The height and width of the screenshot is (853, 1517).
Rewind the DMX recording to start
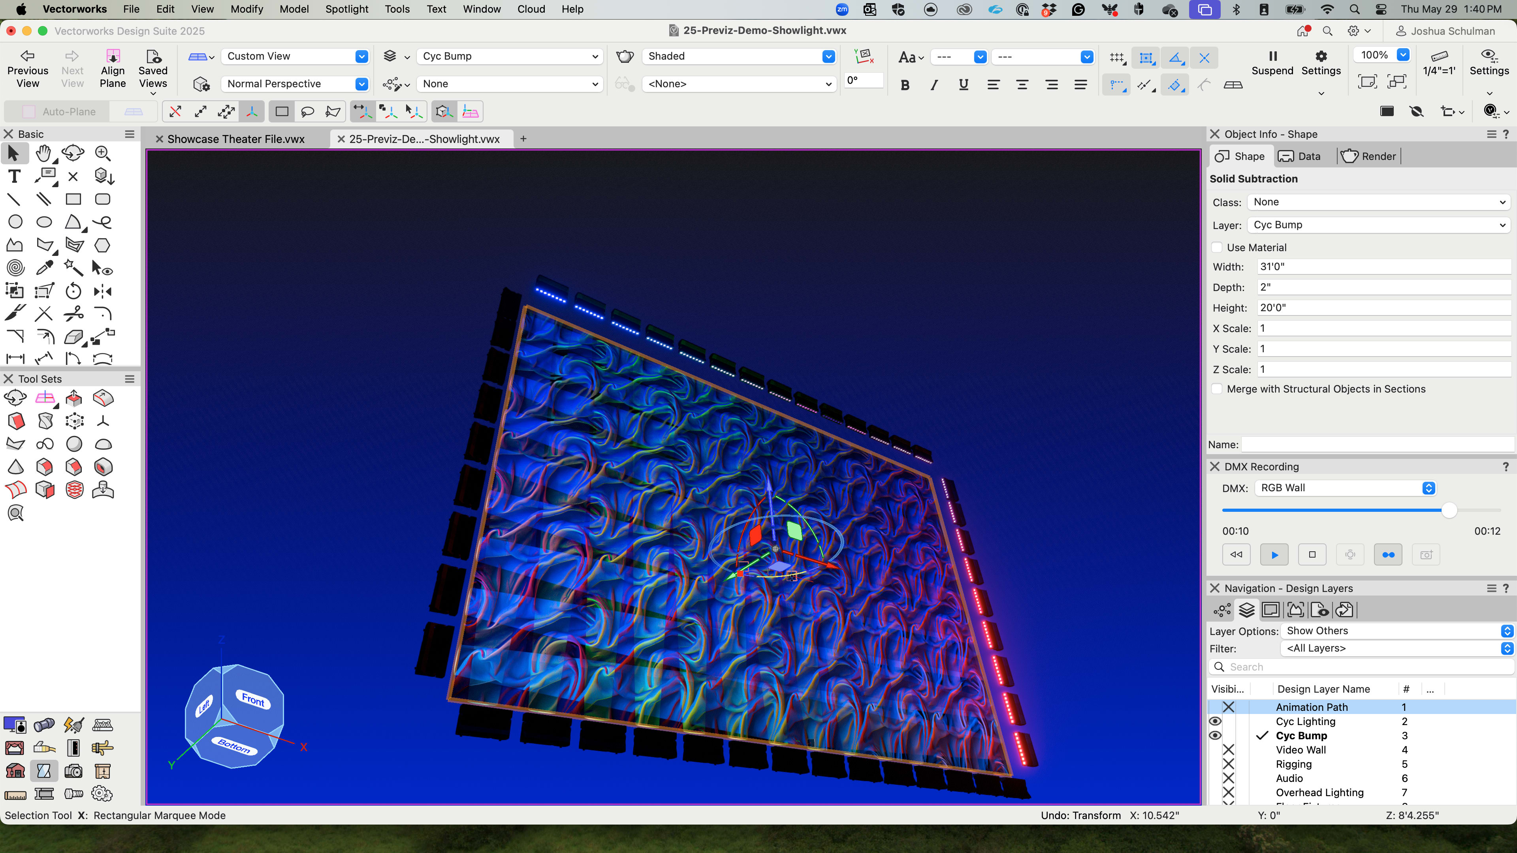point(1236,554)
